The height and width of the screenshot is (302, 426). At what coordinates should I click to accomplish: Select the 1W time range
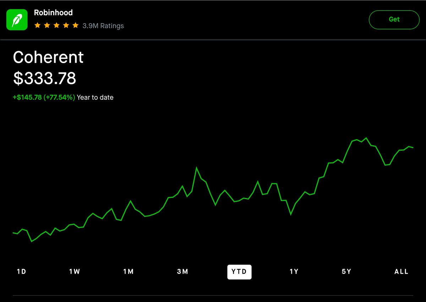pyautogui.click(x=75, y=272)
